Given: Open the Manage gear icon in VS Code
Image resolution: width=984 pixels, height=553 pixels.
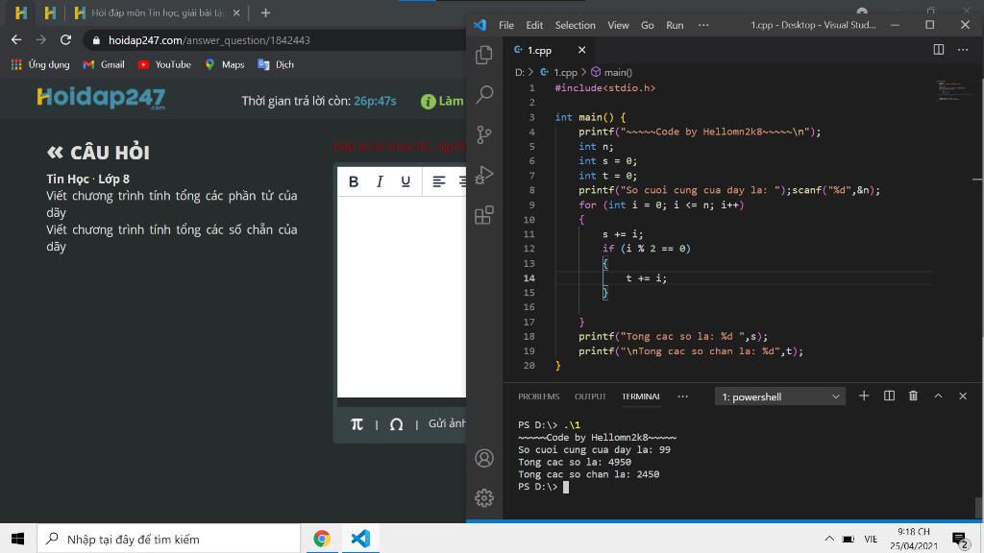Looking at the screenshot, I should (484, 498).
